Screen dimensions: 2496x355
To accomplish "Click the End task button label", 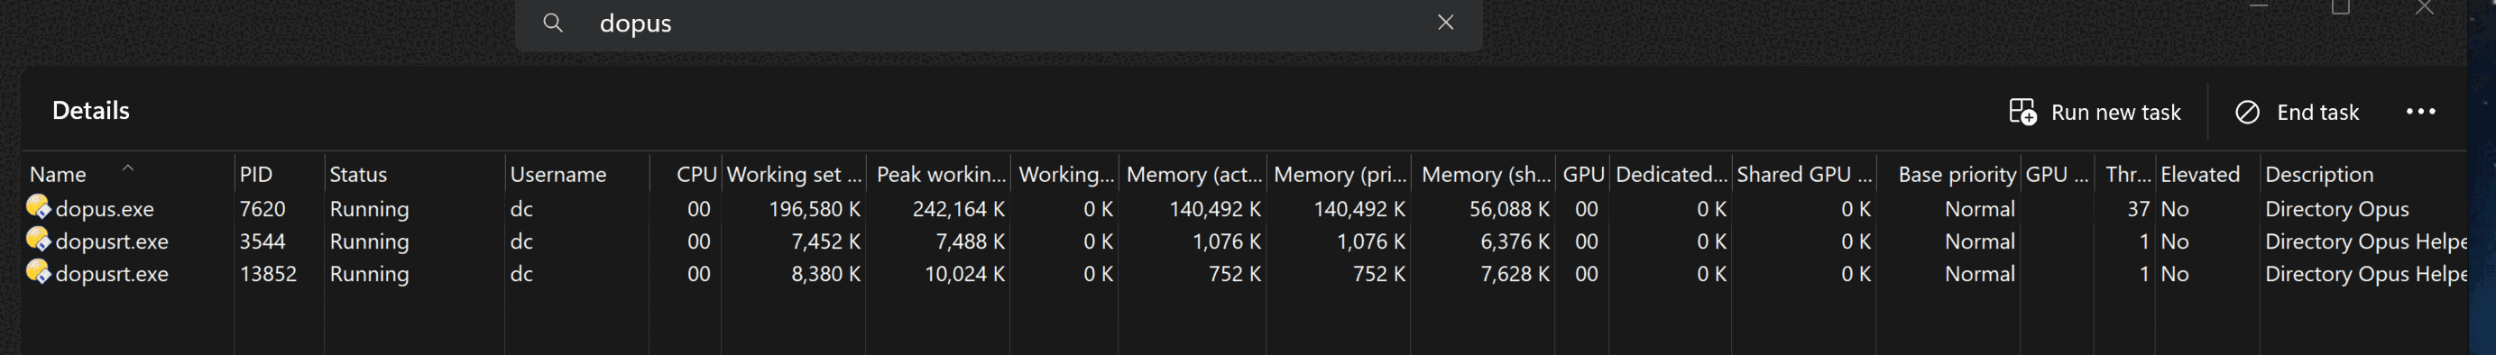I will (2316, 113).
